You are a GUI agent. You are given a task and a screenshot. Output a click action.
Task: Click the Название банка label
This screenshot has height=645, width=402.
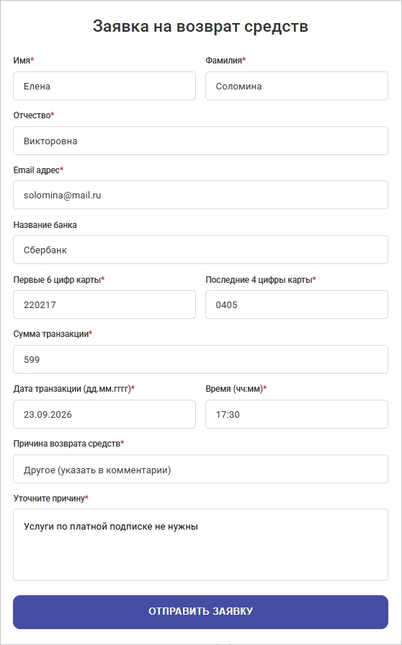(x=45, y=225)
